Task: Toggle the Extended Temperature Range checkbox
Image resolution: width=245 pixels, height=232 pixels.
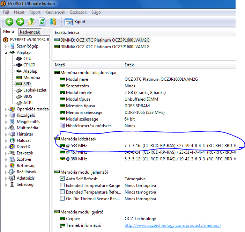Action: point(62,185)
